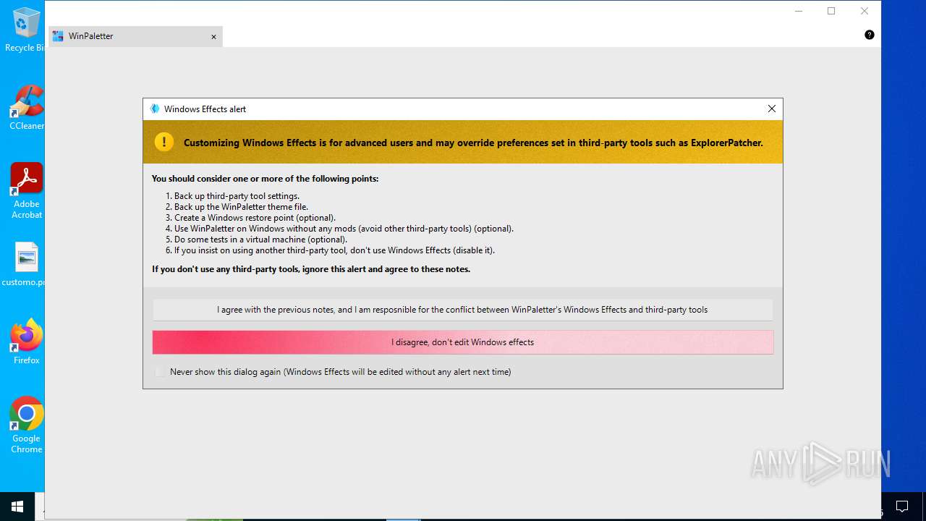Maximize the WinPaletter main window

click(831, 11)
